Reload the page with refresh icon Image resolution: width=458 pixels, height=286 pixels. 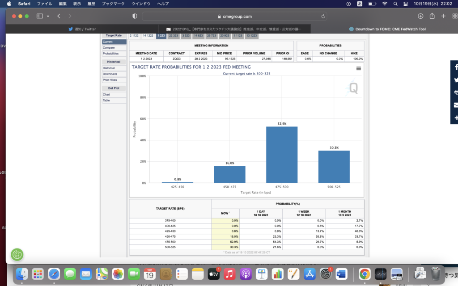pyautogui.click(x=323, y=16)
